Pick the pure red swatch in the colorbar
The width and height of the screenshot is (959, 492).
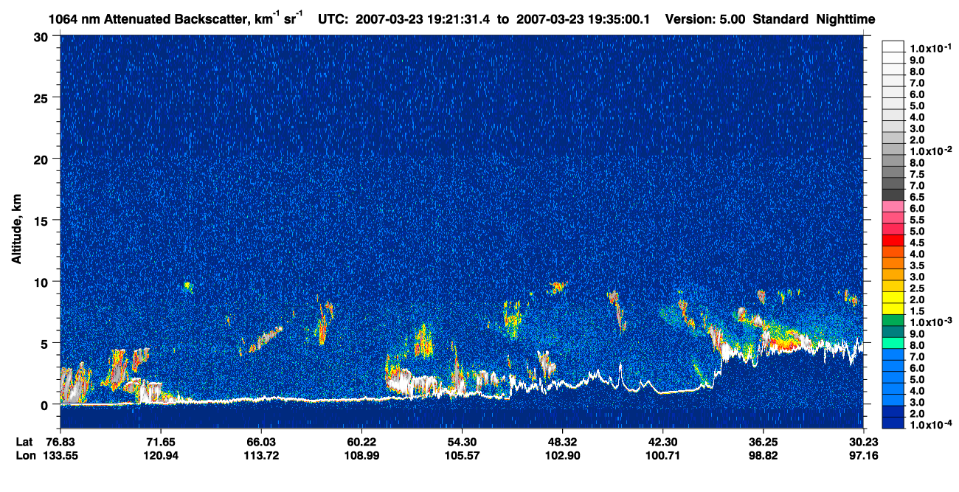[893, 240]
